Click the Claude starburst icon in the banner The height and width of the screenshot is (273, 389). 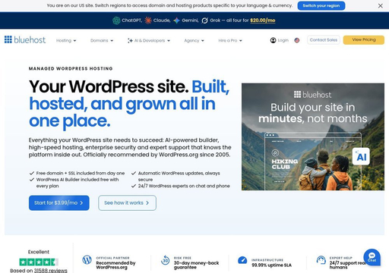148,20
